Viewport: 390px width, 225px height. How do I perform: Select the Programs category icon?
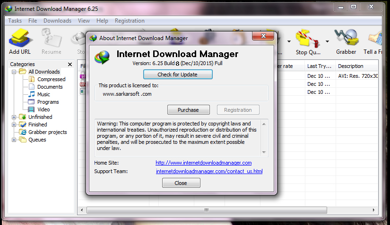[31, 102]
